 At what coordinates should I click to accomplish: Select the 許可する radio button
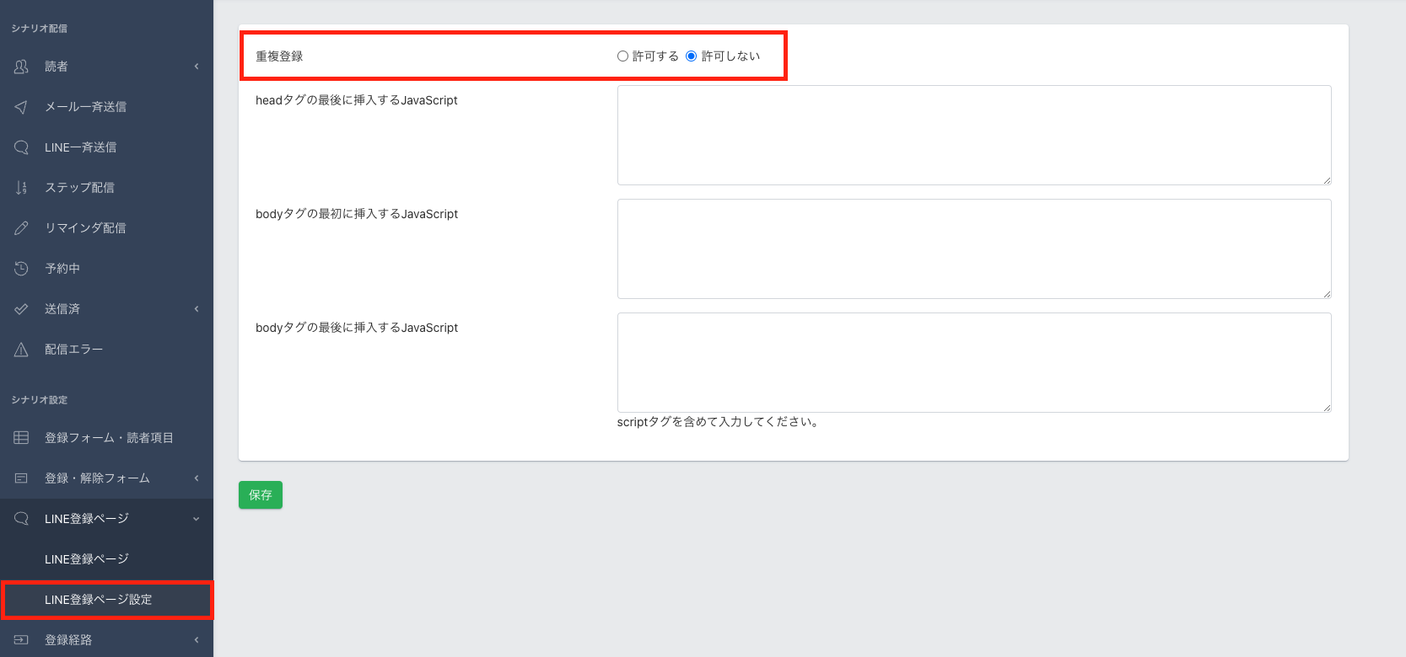(622, 56)
